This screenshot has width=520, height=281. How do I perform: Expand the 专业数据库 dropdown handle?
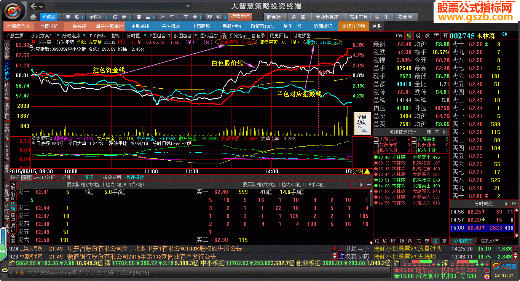343,17
